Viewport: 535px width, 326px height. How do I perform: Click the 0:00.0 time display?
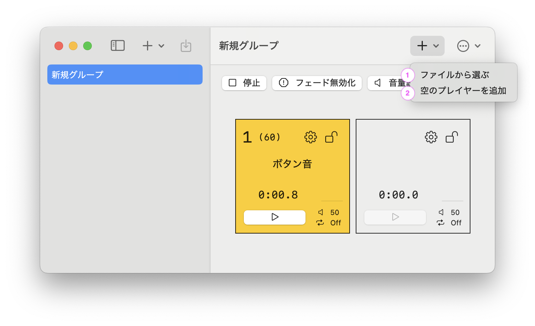(x=399, y=195)
